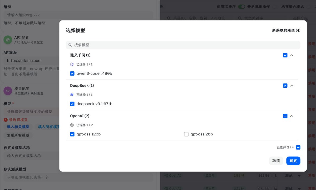Click the OpenAI logo in the 1.88 秒 row
This screenshot has width=316, height=190.
tap(166, 175)
